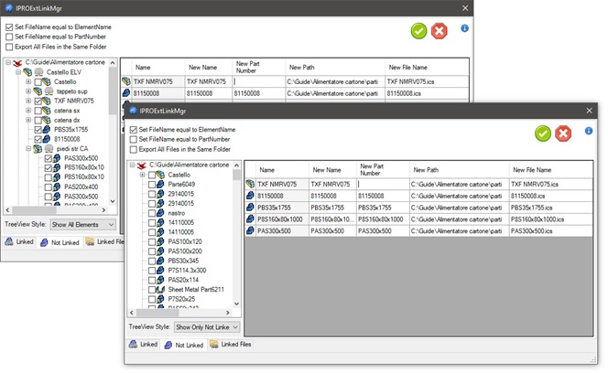Click New Name column header in front table
Image resolution: width=608 pixels, height=373 pixels.
pos(332,170)
